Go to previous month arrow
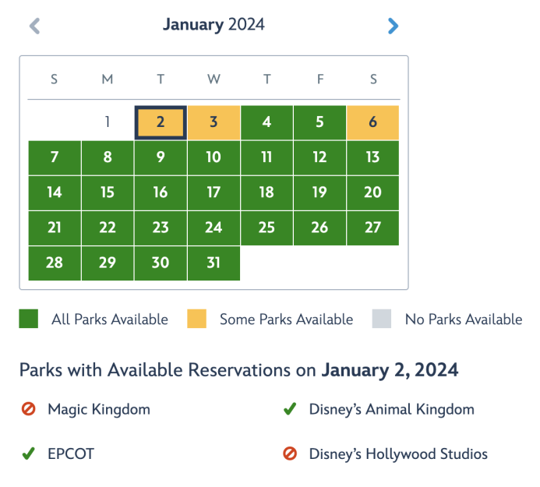 [34, 26]
